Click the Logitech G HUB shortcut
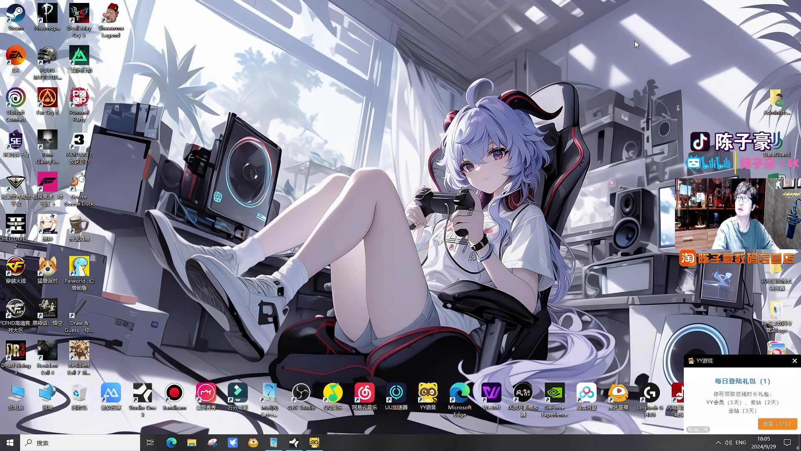The height and width of the screenshot is (451, 801). (650, 400)
